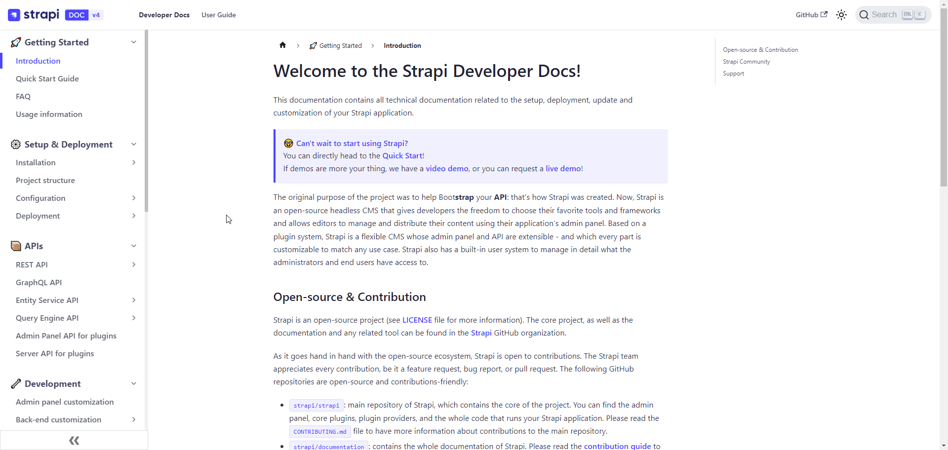Expand the REST API submenu chevron
Viewport: 948px width, 450px height.
[x=133, y=265]
